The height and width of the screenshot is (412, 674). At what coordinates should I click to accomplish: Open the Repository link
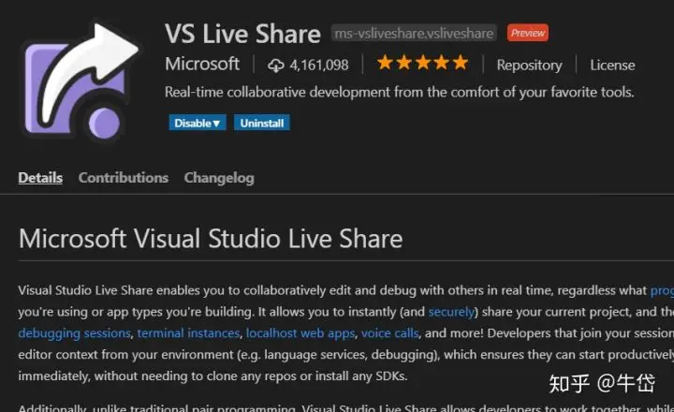point(529,65)
